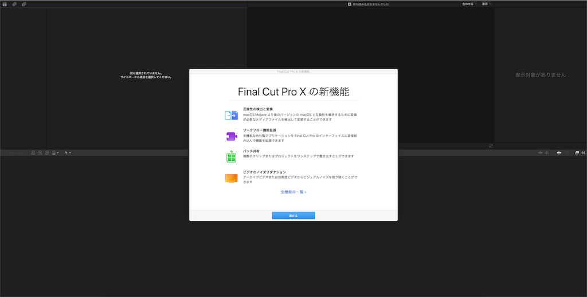Open the Titles and Generators sidebar icon
This screenshot has width=587, height=297.
[24, 4]
